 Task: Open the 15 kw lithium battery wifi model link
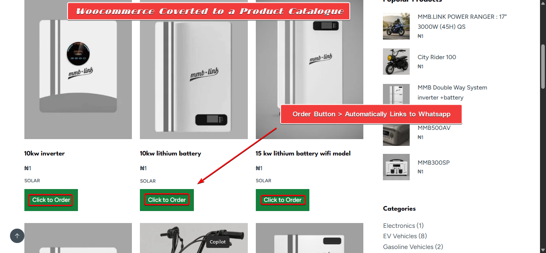click(x=303, y=153)
